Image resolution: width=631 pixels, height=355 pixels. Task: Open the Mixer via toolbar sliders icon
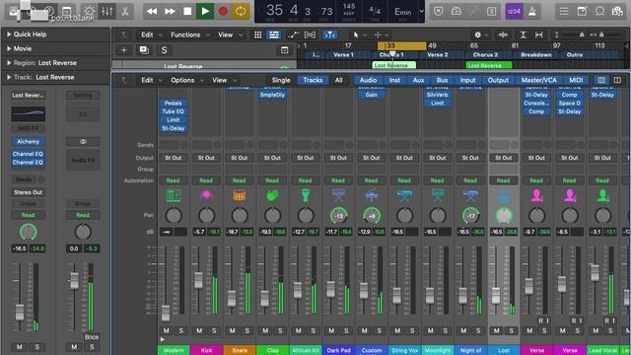pos(107,11)
